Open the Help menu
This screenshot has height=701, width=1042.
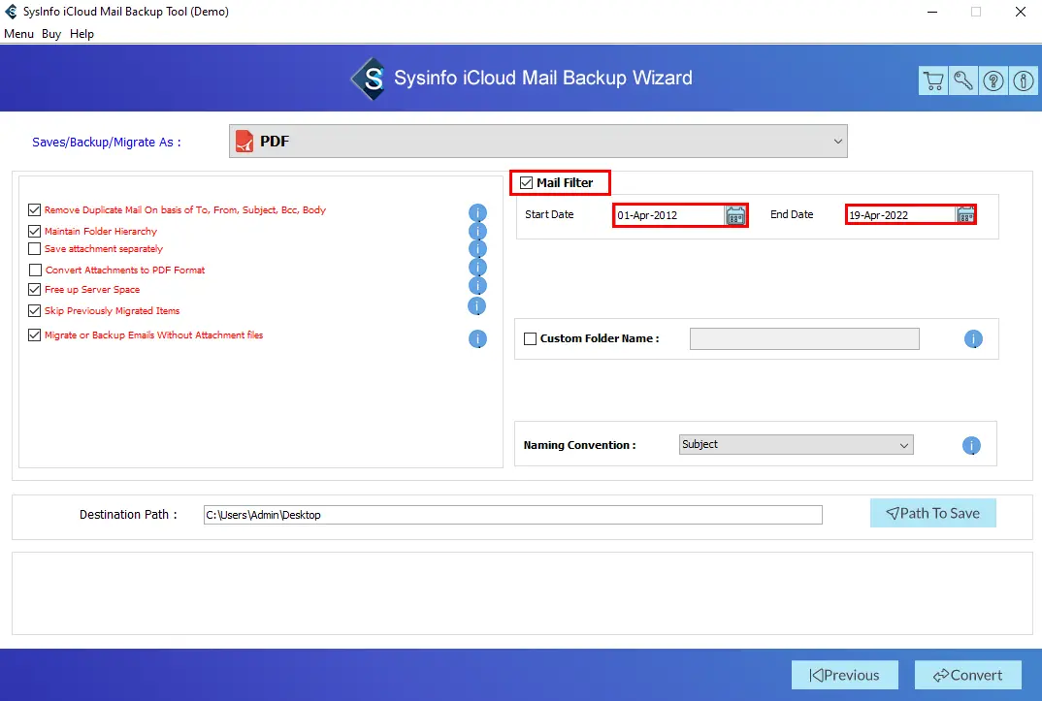(82, 34)
